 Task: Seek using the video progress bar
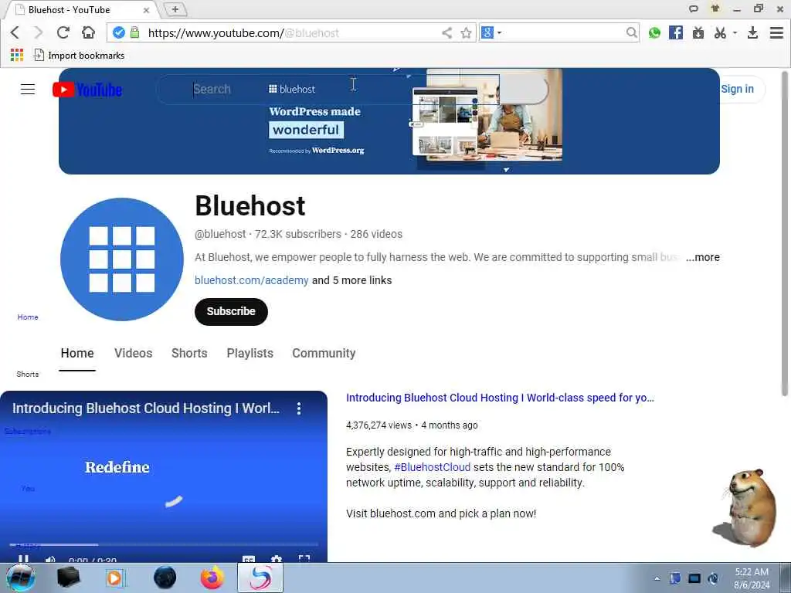164,544
